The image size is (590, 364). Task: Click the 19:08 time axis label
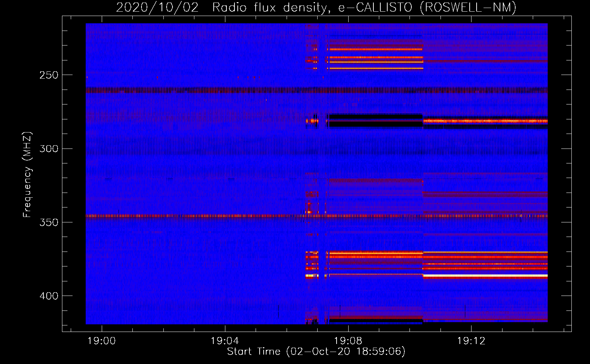tap(348, 341)
